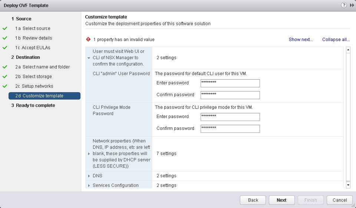The image size is (356, 208).
Task: Expand the Services Configuration group
Action: point(89,185)
